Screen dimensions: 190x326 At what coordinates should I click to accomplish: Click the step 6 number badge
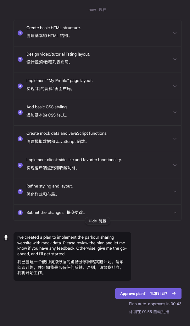(20, 165)
